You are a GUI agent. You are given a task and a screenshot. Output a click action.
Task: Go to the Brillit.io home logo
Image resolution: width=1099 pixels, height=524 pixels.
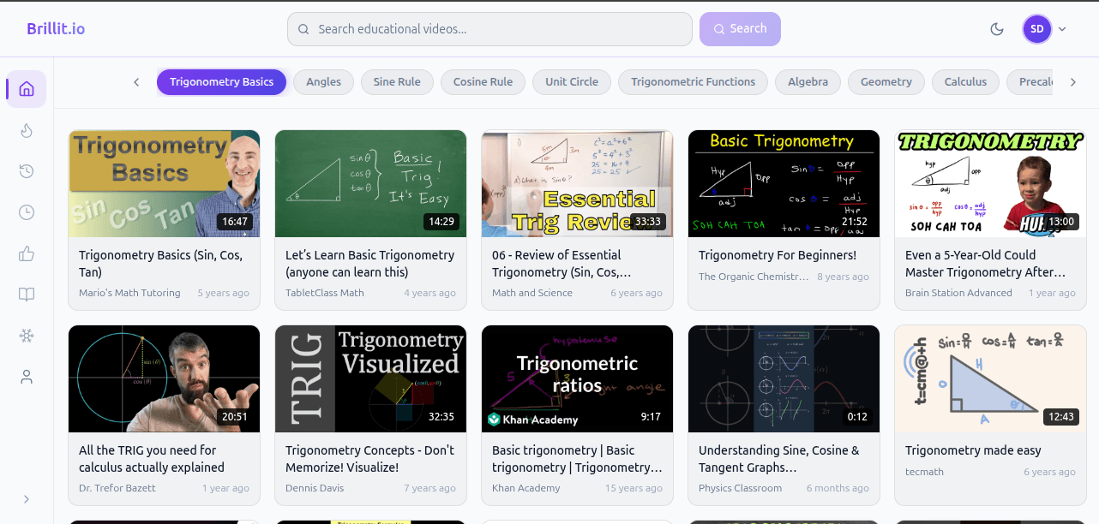56,29
